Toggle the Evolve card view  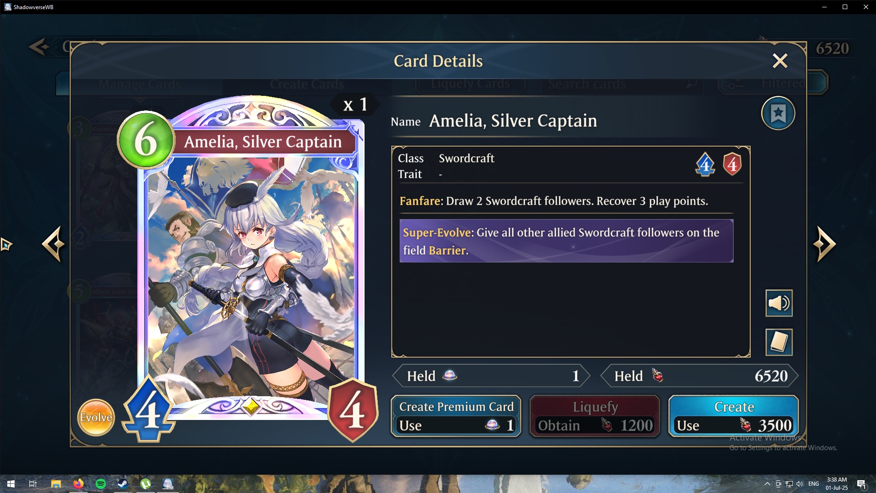point(96,417)
